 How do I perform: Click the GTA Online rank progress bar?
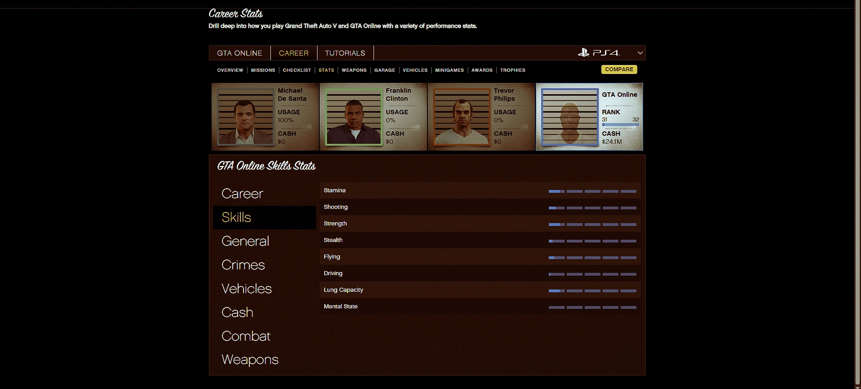(x=621, y=125)
